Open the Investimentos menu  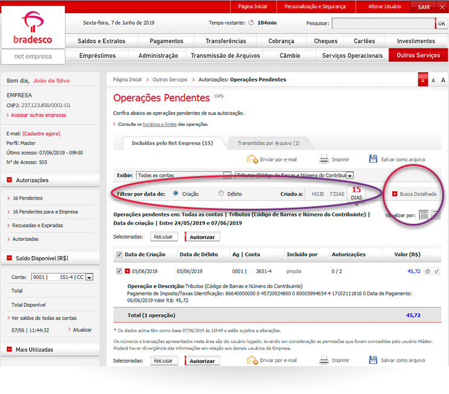click(x=416, y=41)
